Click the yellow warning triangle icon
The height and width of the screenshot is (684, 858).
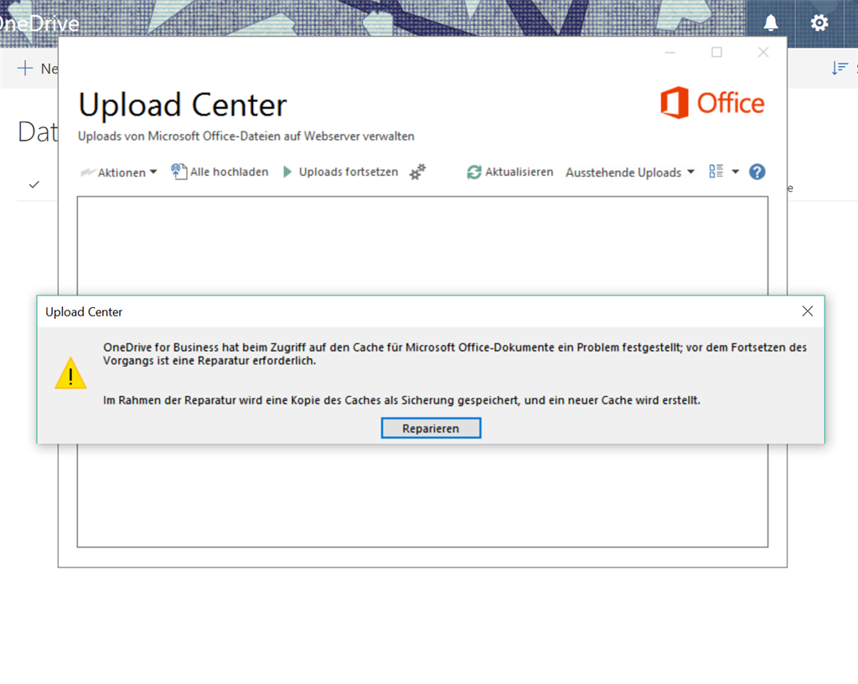coord(70,373)
